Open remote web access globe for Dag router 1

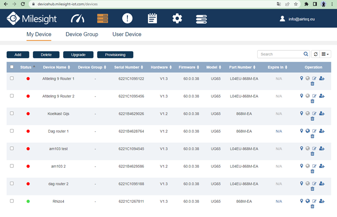click(308, 131)
